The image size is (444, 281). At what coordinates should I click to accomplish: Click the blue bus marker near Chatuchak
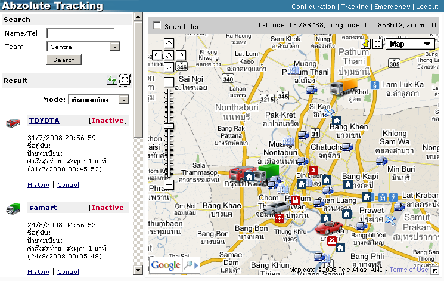click(347, 147)
